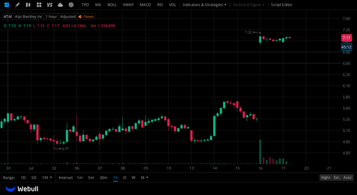Screen dimensions: 357x195
Task: Expand the M interval dropdown
Action: (x=145, y=178)
